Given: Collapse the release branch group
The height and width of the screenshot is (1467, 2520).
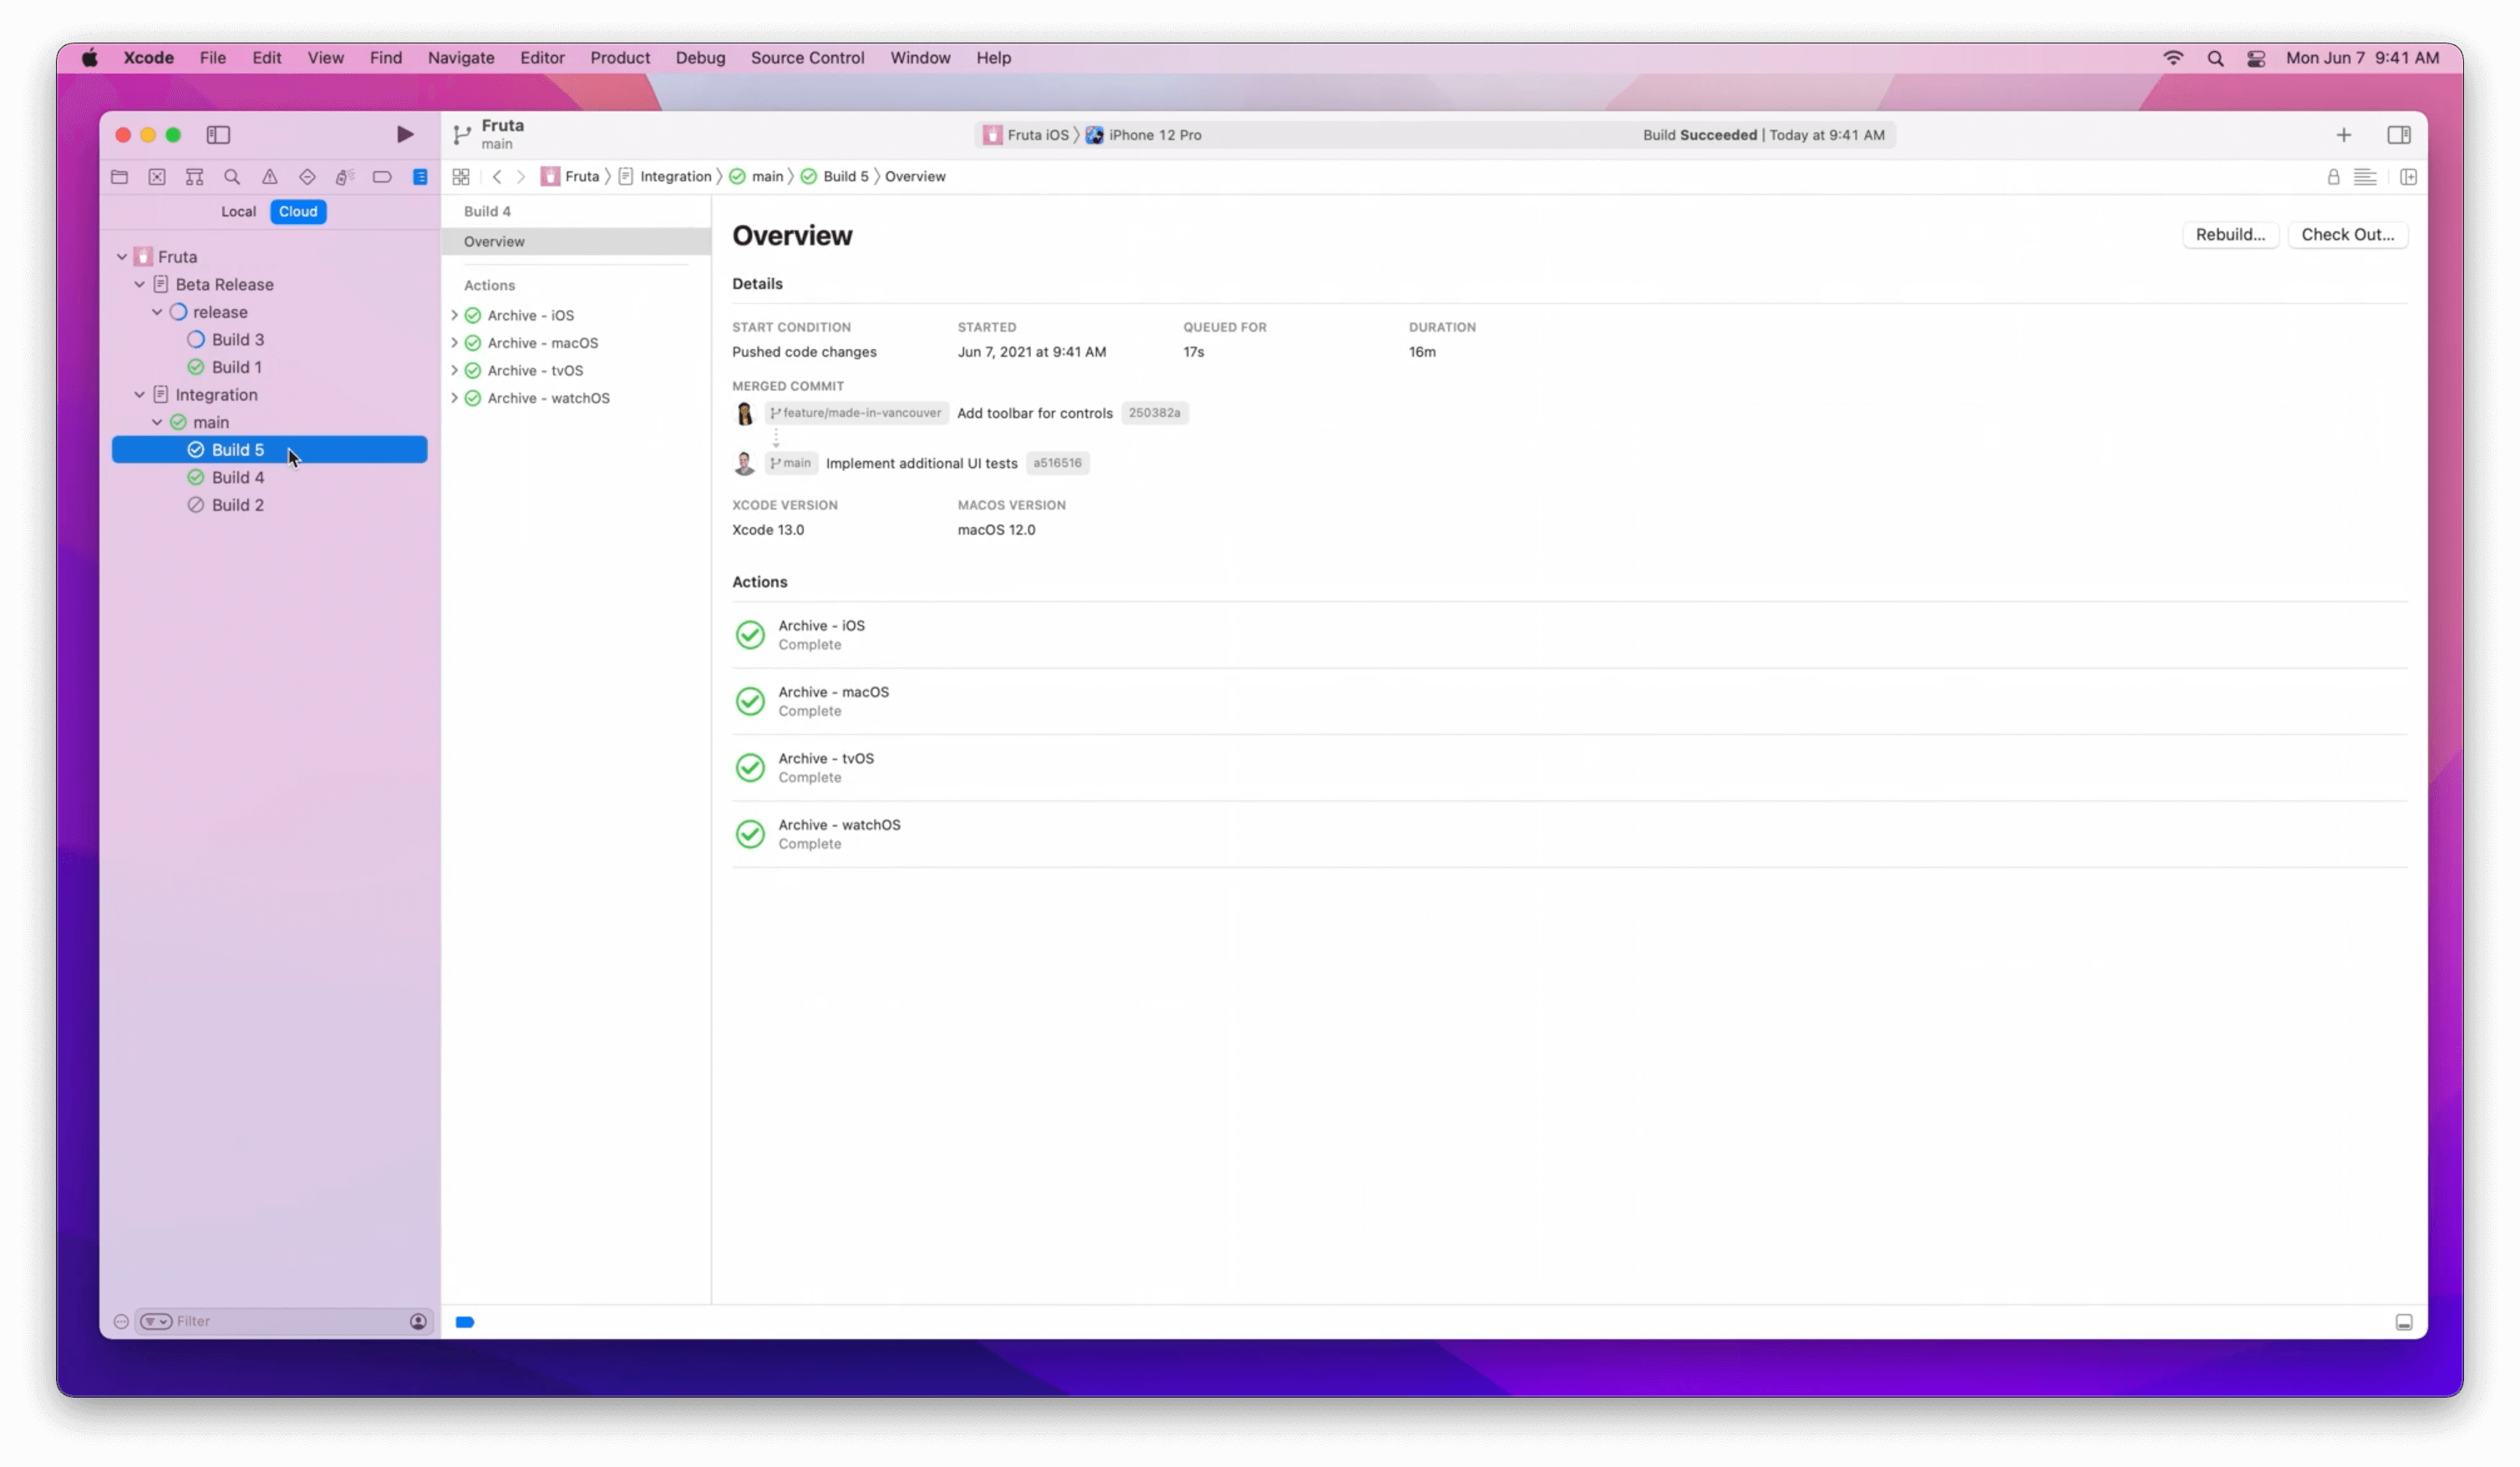Looking at the screenshot, I should click(157, 312).
